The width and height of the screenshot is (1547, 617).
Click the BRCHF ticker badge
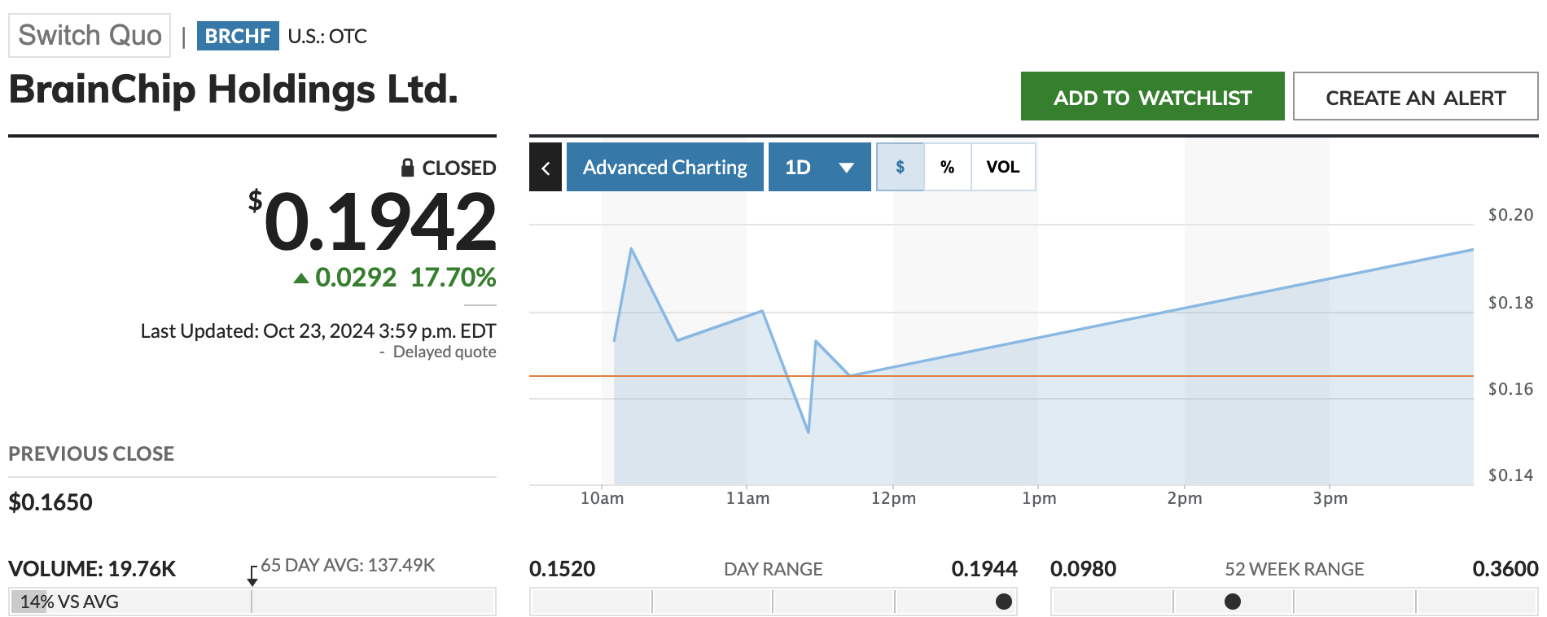pos(238,36)
